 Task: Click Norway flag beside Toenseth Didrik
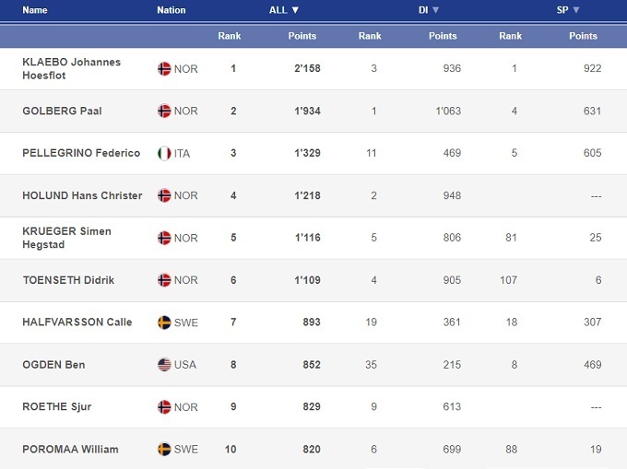[164, 280]
